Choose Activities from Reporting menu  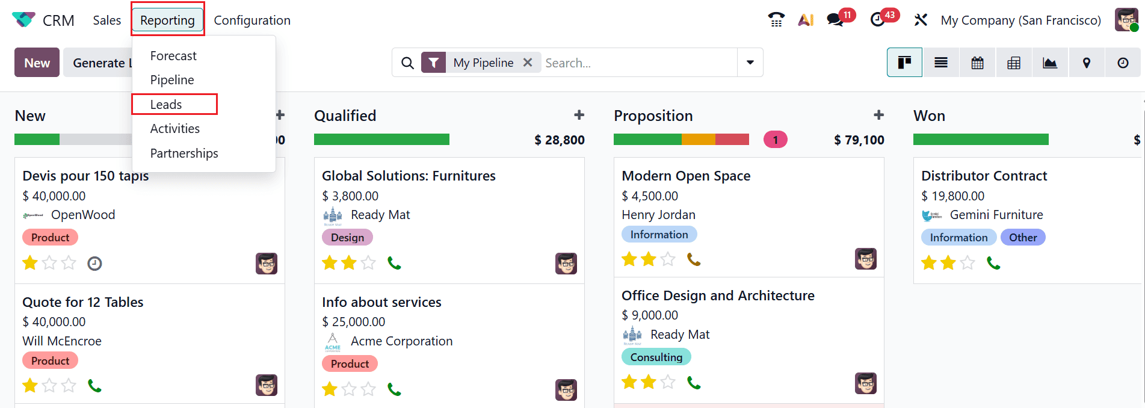[175, 128]
